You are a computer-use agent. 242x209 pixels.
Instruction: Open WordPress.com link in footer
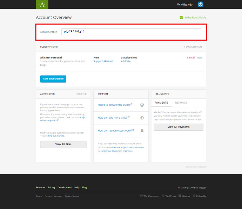(x=151, y=196)
